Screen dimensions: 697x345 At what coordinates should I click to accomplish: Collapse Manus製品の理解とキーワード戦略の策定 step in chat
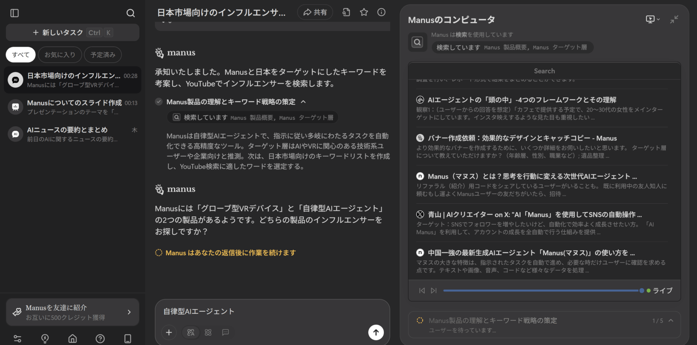click(x=304, y=102)
